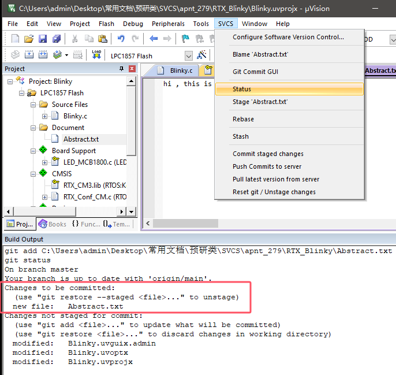This screenshot has height=375, width=396.
Task: Select Stage 'Abstract.txt' from SVCS menu
Action: [x=260, y=102]
